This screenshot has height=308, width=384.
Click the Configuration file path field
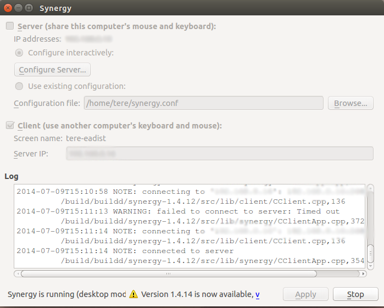tap(203, 103)
